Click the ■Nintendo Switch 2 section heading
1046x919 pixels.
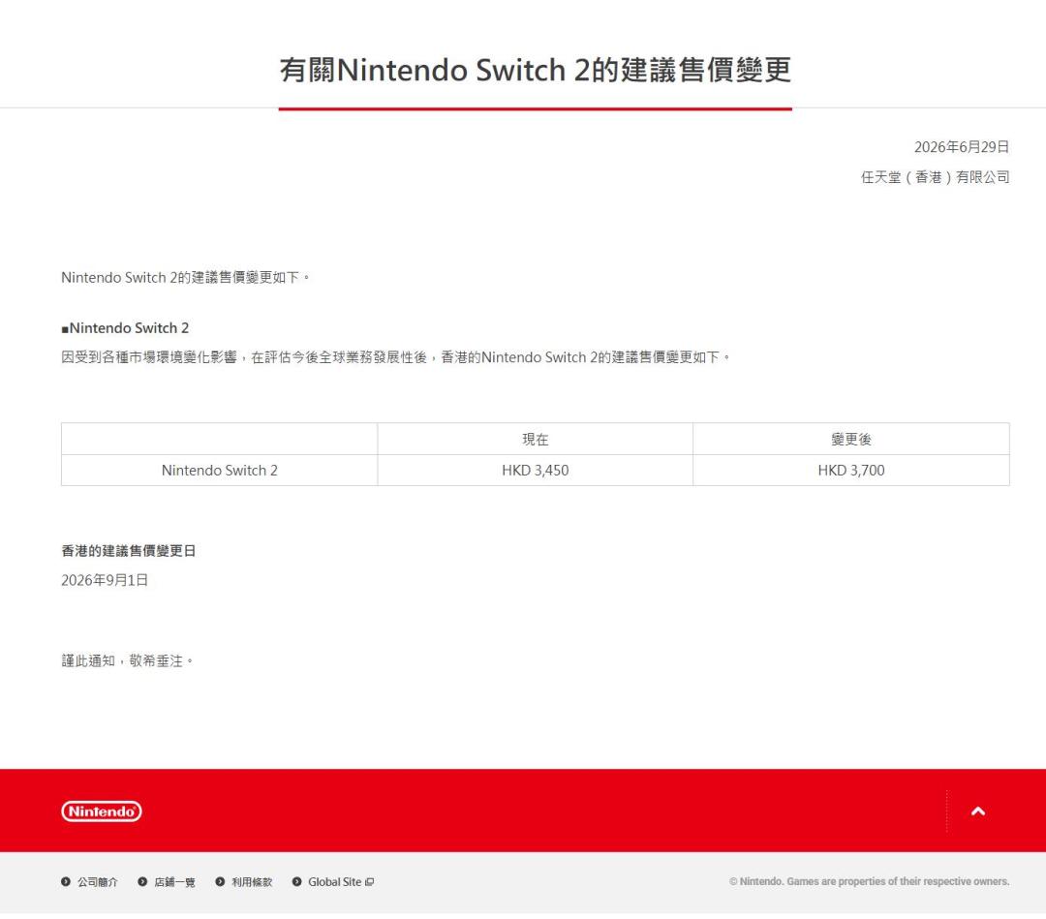pos(125,328)
